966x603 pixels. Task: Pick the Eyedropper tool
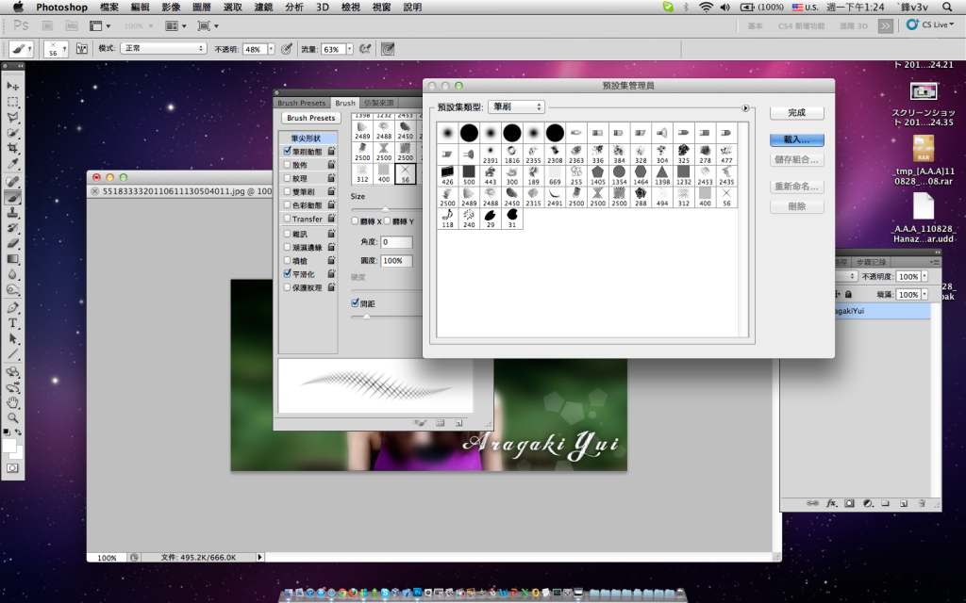tap(13, 165)
